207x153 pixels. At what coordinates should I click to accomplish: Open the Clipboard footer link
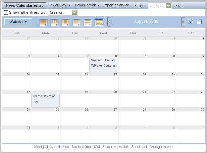pos(52,147)
